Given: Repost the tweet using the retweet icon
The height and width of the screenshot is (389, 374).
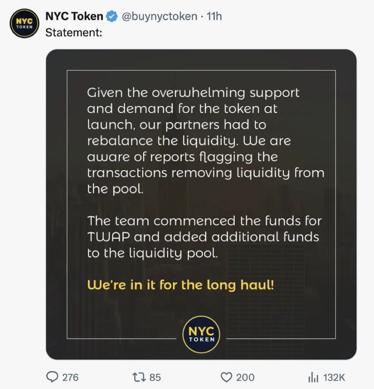Looking at the screenshot, I should pos(139,377).
